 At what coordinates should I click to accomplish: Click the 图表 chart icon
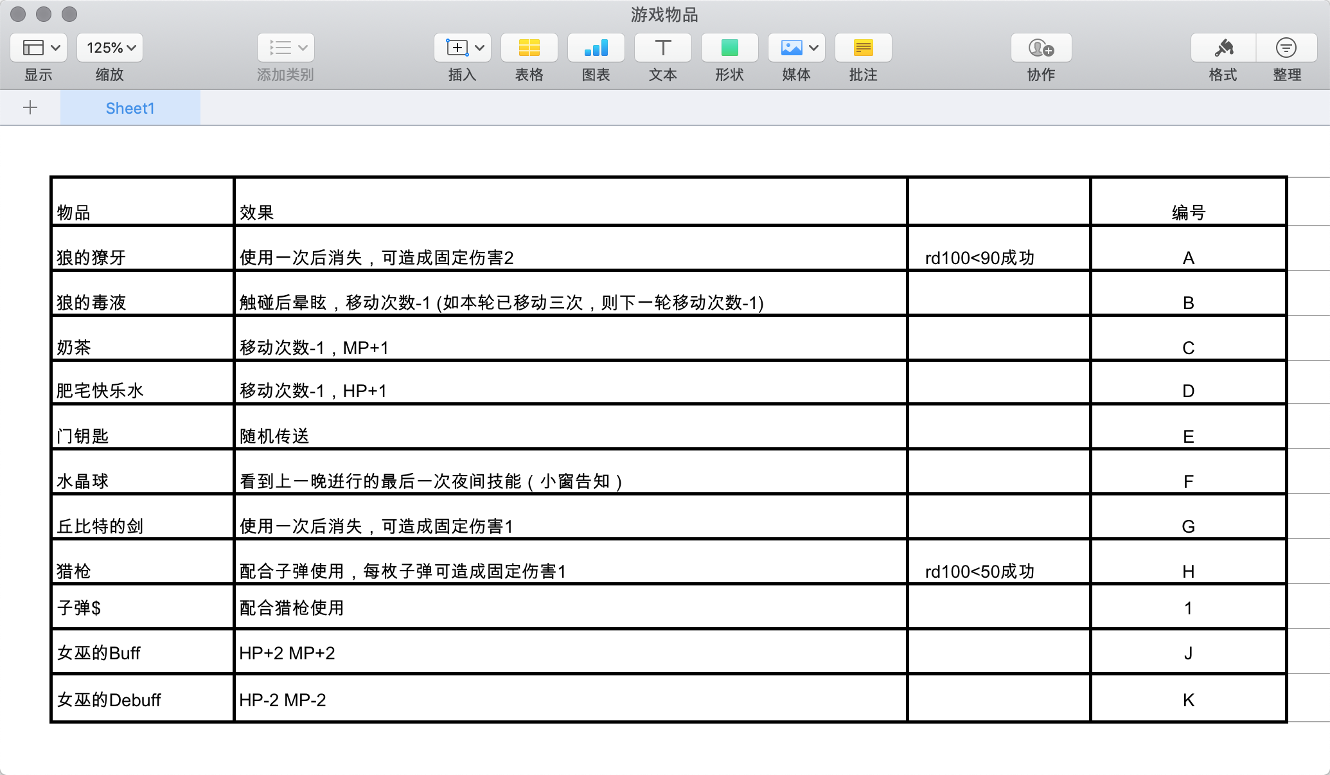[x=596, y=48]
